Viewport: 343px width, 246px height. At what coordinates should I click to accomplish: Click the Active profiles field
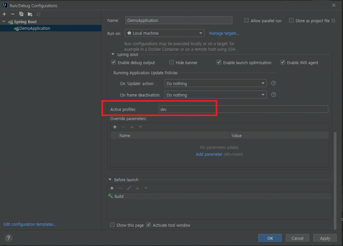pyautogui.click(x=243, y=109)
